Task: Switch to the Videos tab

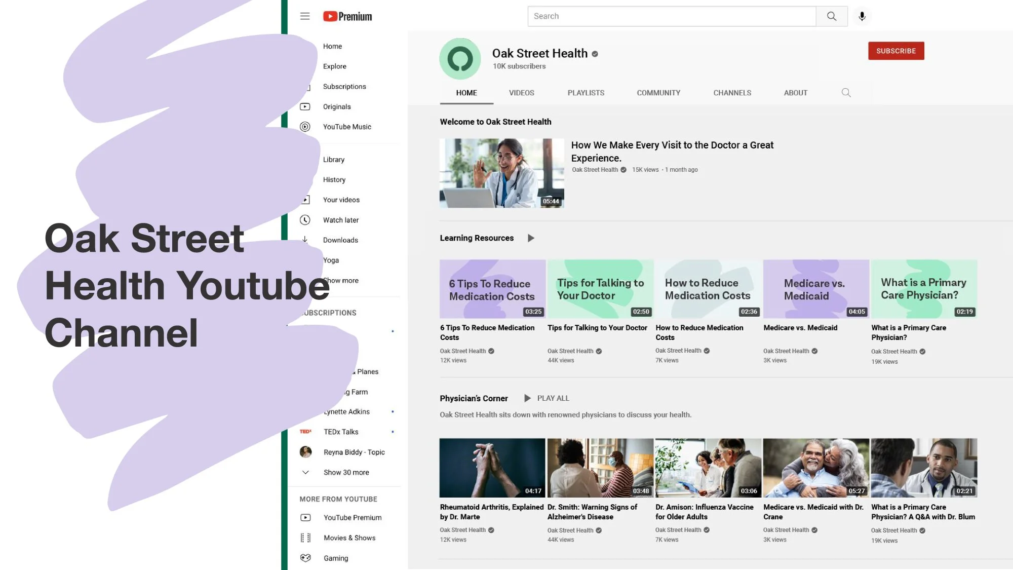Action: [521, 93]
